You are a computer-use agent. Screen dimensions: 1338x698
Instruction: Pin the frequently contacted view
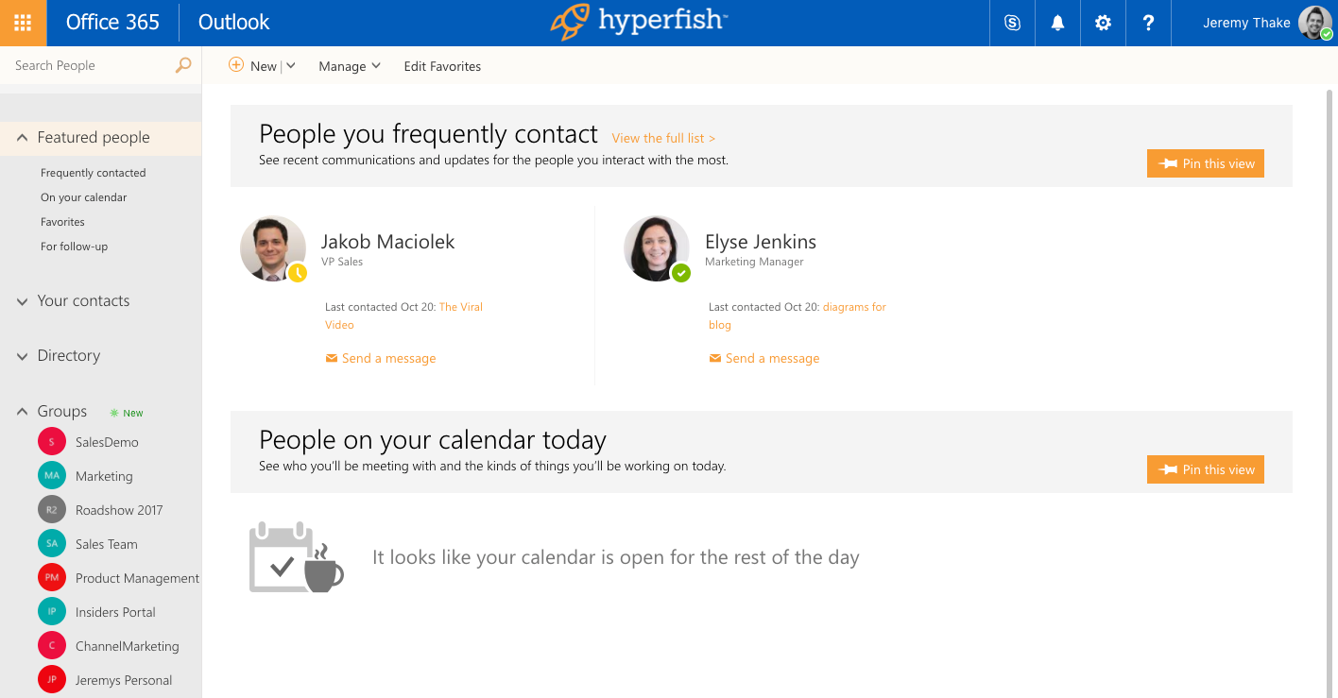pyautogui.click(x=1206, y=163)
